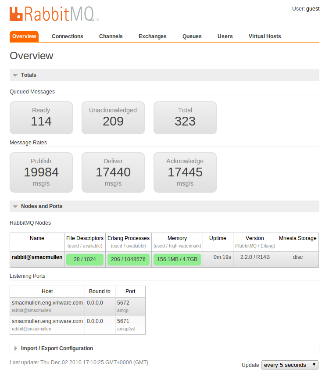
Task: View the Queues tab
Action: [x=192, y=36]
